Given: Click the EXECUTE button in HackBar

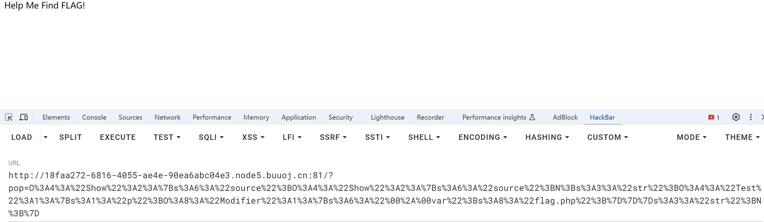Looking at the screenshot, I should [x=118, y=137].
